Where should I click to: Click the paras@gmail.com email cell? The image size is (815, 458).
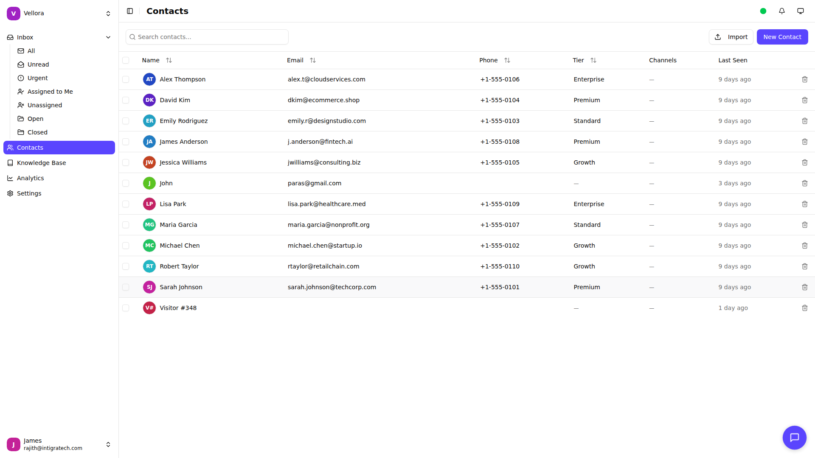click(315, 183)
